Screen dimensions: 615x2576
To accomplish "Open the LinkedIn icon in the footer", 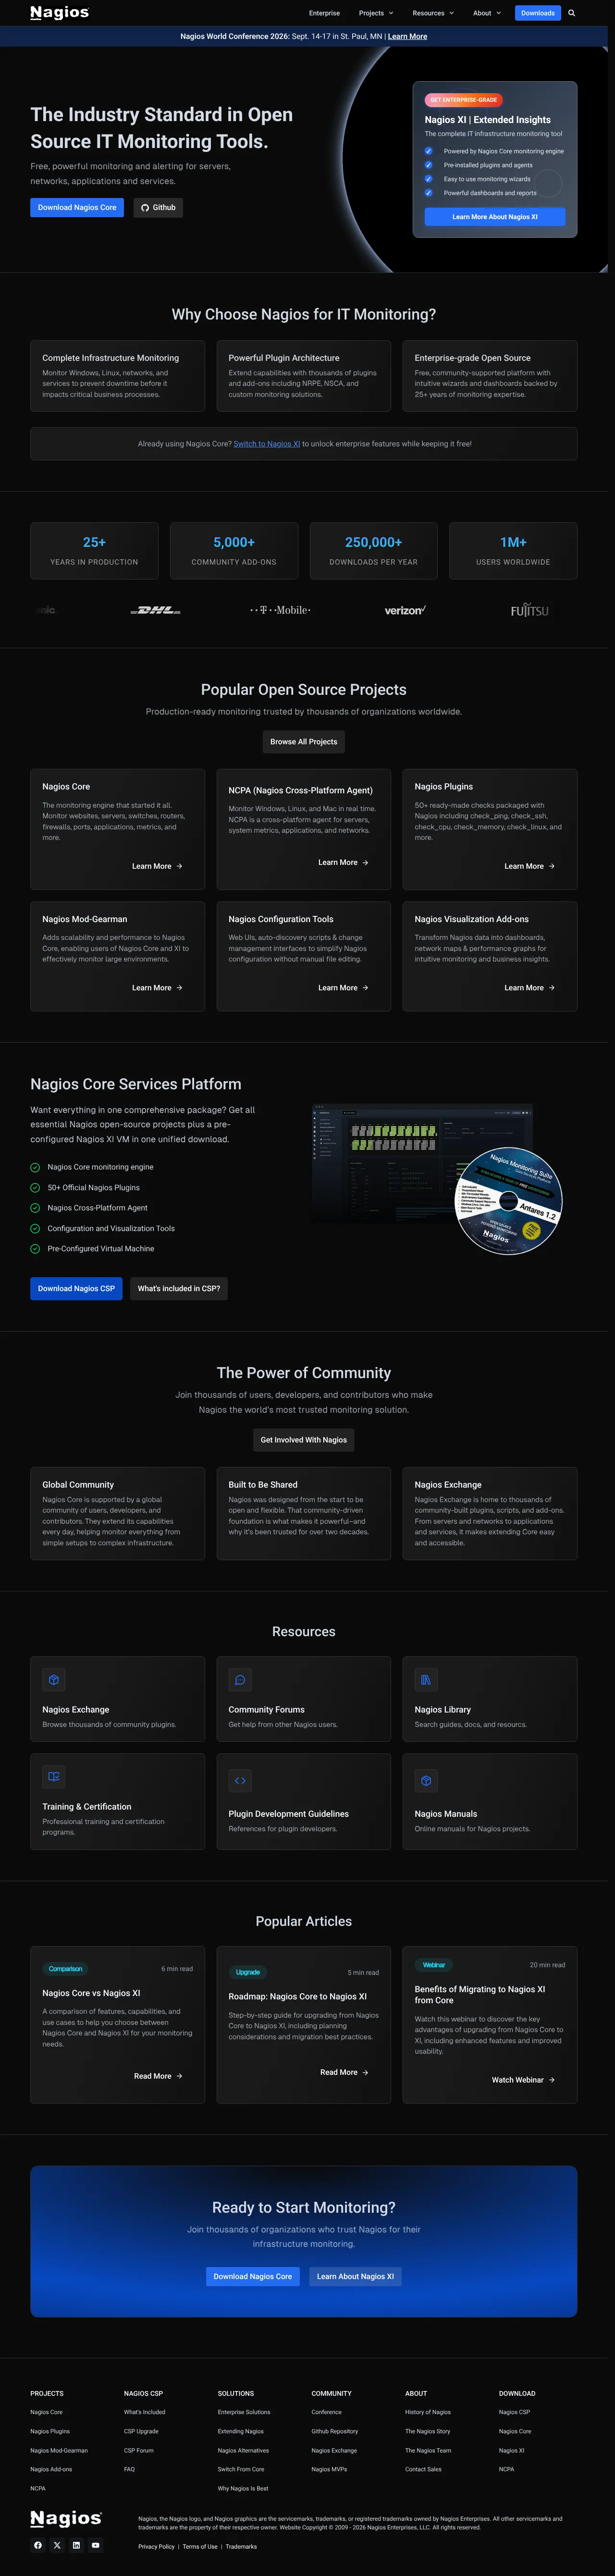I will click(76, 2545).
